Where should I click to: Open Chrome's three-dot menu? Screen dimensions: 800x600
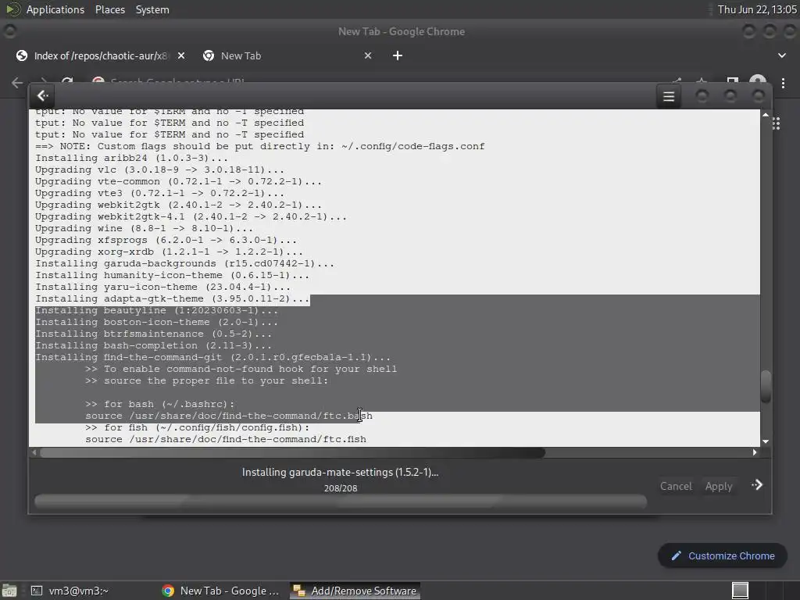(x=783, y=83)
